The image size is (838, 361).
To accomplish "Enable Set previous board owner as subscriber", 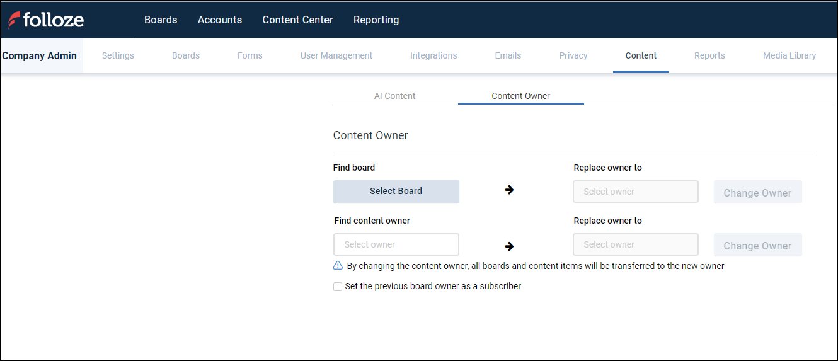I will 338,287.
